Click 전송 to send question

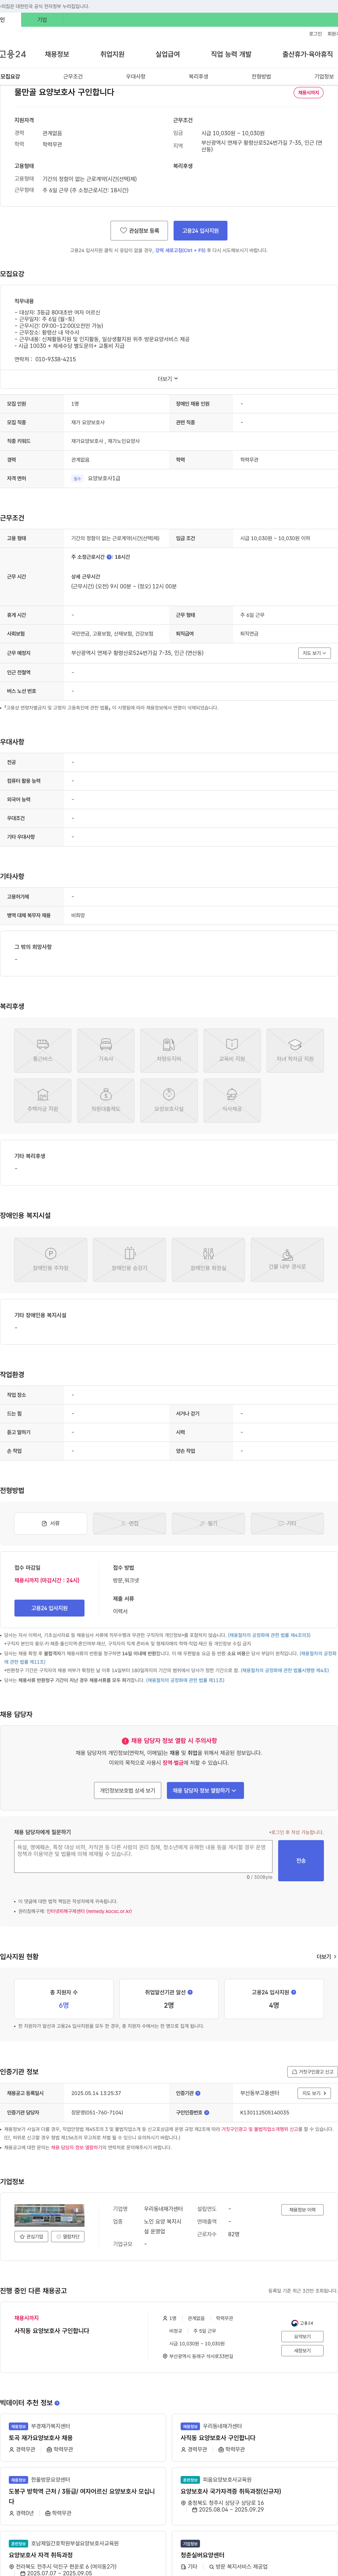301,1860
